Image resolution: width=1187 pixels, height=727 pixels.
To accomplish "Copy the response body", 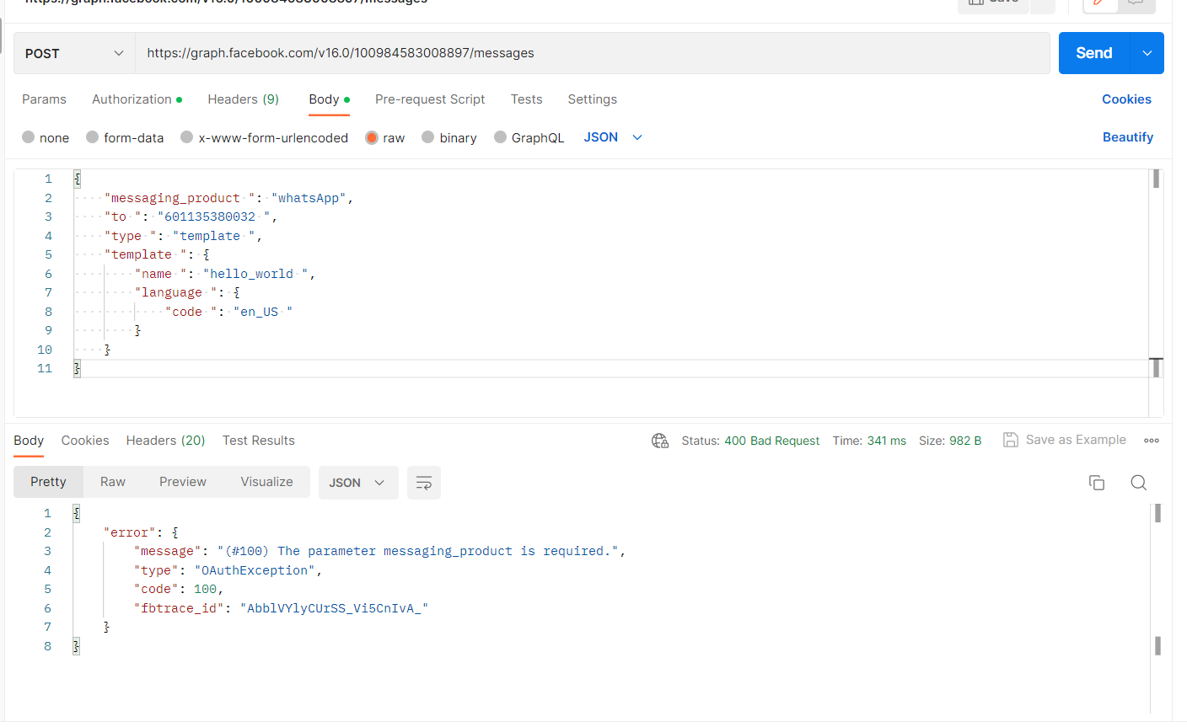I will click(x=1097, y=483).
